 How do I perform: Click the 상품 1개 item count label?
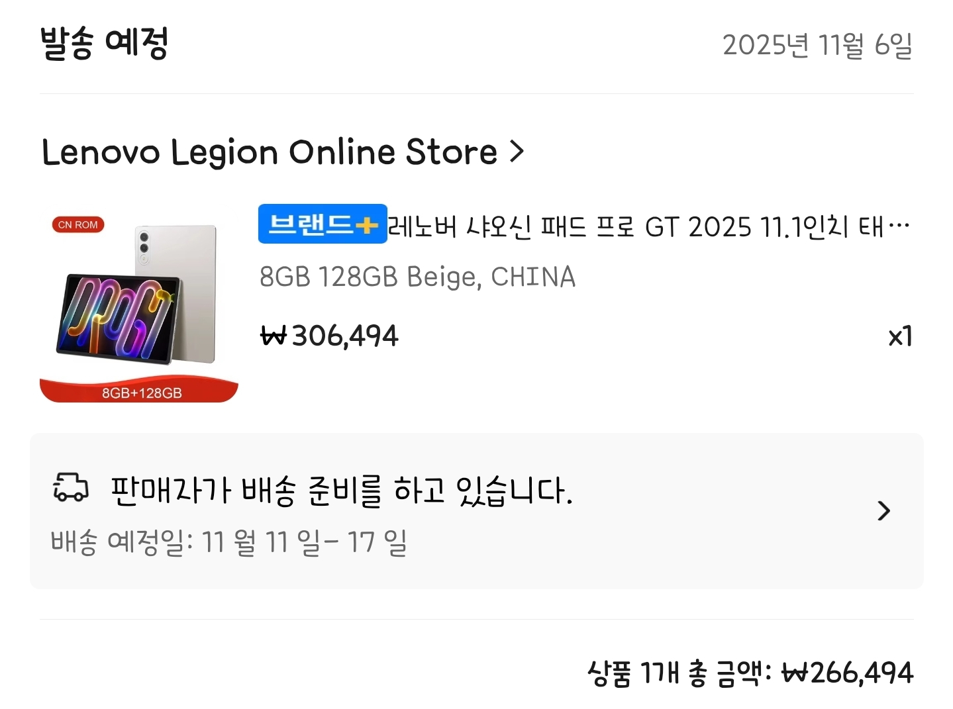pos(634,673)
